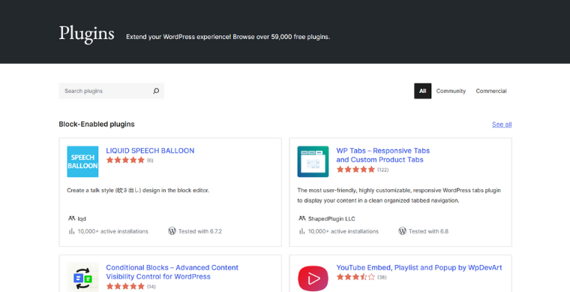Open YouTube Embed, Playlist and Popup link
The width and height of the screenshot is (570, 292).
pyautogui.click(x=419, y=268)
